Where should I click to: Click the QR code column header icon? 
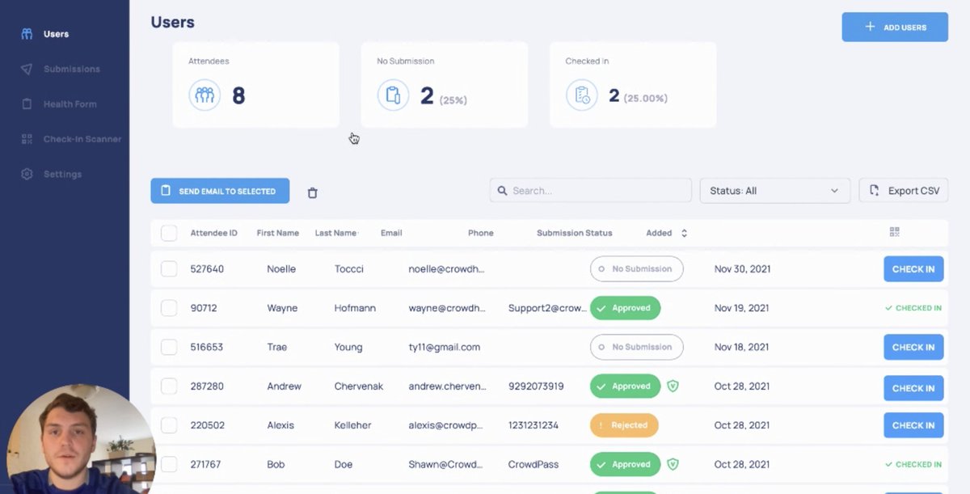point(894,232)
